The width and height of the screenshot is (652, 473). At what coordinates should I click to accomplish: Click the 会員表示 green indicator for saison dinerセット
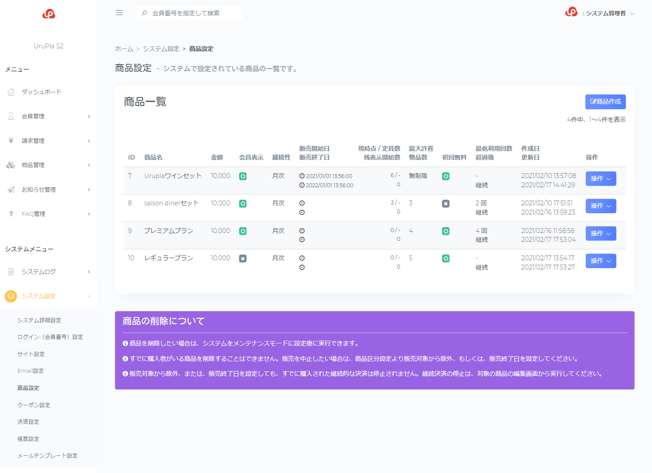pos(243,204)
